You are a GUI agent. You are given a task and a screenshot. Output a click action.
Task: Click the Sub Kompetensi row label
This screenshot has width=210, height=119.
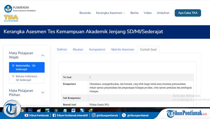coord(72,98)
